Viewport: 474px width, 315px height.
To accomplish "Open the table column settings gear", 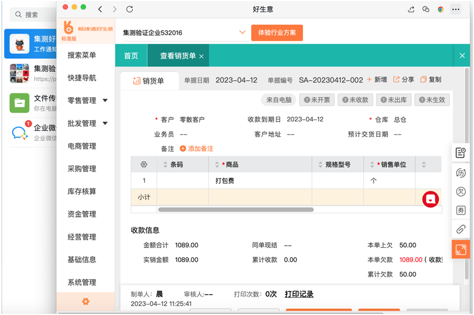I will point(144,164).
